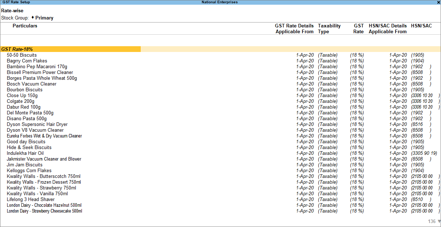This screenshot has width=441, height=227.
Task: Click the GST Rate column header
Action: [x=358, y=29]
